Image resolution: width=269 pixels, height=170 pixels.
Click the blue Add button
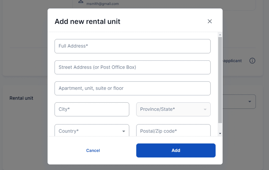(x=176, y=150)
